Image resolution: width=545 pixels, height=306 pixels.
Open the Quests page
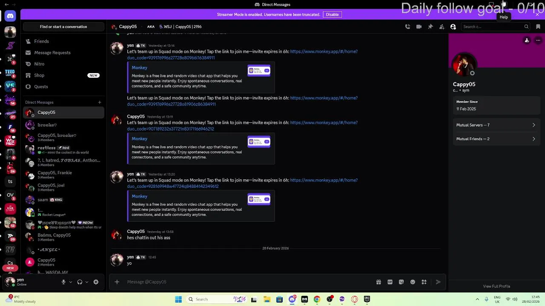(63, 87)
